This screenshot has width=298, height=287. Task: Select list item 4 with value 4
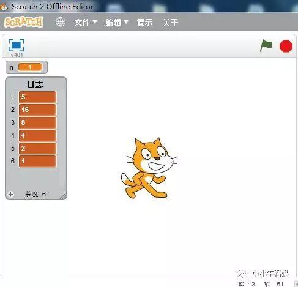coord(37,135)
